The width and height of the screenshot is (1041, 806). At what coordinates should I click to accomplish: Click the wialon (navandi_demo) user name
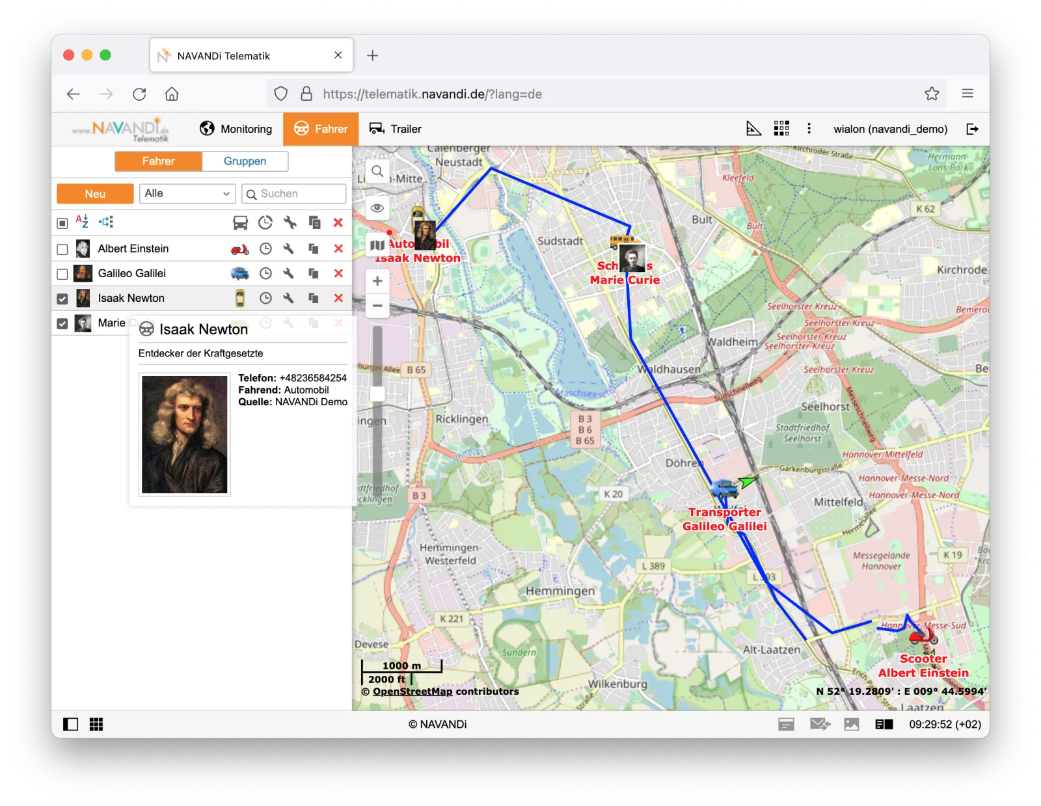coord(890,129)
